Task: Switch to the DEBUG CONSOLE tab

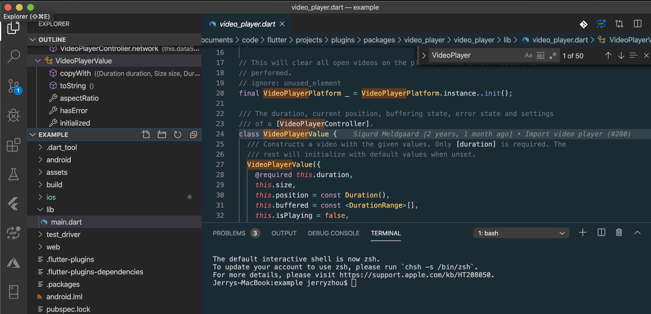Action: (333, 233)
